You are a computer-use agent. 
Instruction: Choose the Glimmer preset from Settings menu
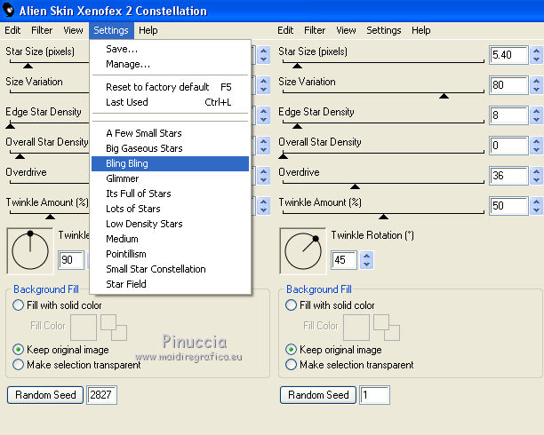[x=122, y=178]
